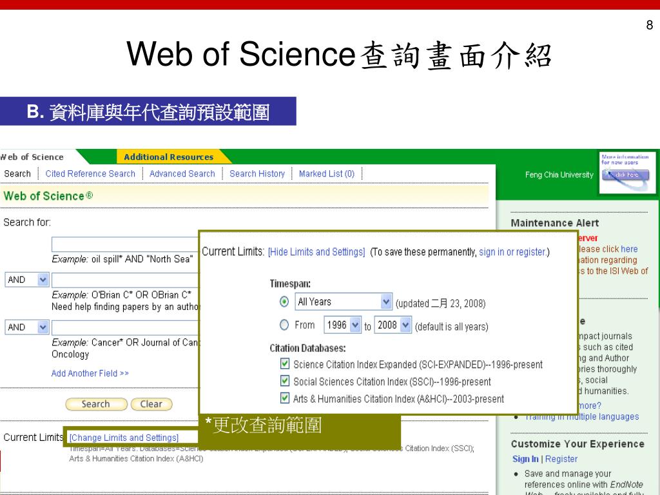This screenshot has width=660, height=495.
Task: Select the All Years radio button
Action: [x=284, y=302]
